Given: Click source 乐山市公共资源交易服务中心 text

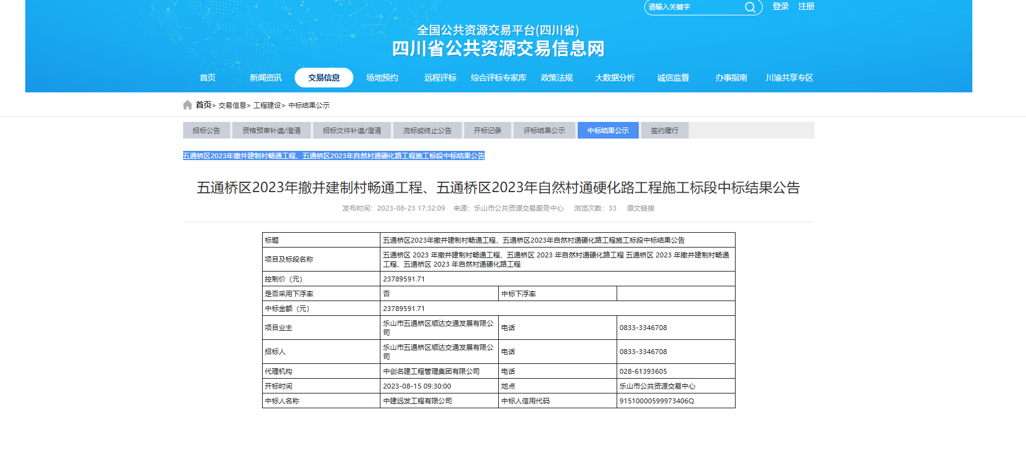Looking at the screenshot, I should click(x=519, y=208).
